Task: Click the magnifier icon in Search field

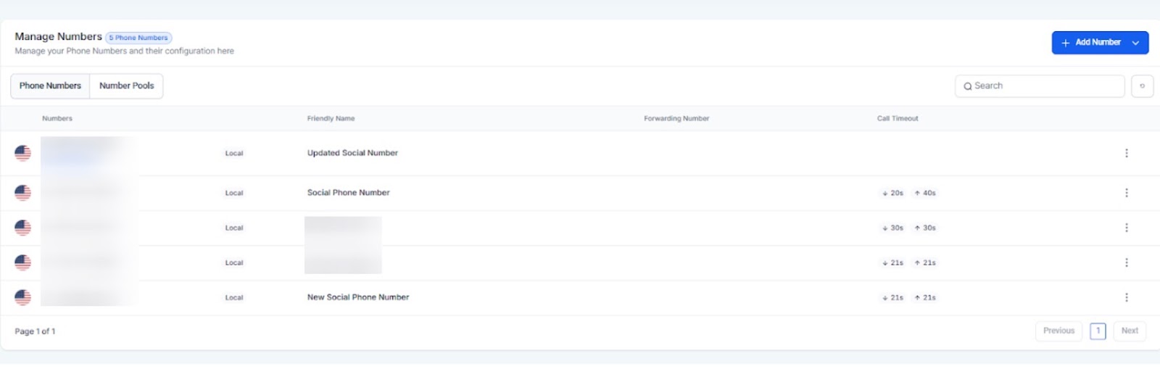Action: tap(967, 86)
